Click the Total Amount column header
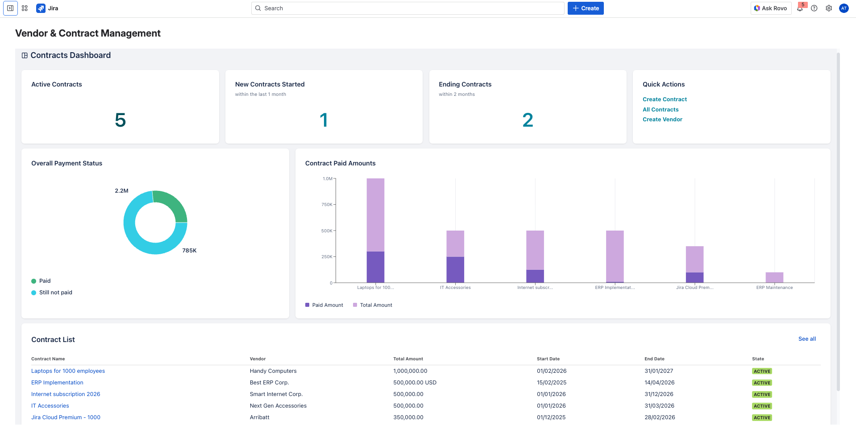The width and height of the screenshot is (856, 425). [x=408, y=359]
